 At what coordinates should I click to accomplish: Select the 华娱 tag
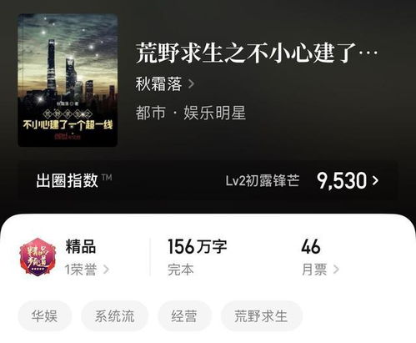click(x=44, y=316)
